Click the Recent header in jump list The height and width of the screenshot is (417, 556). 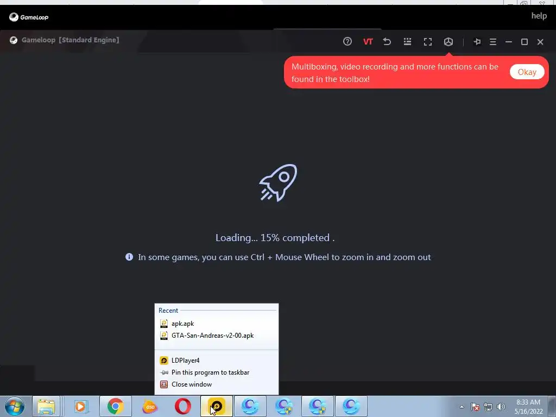pyautogui.click(x=168, y=310)
